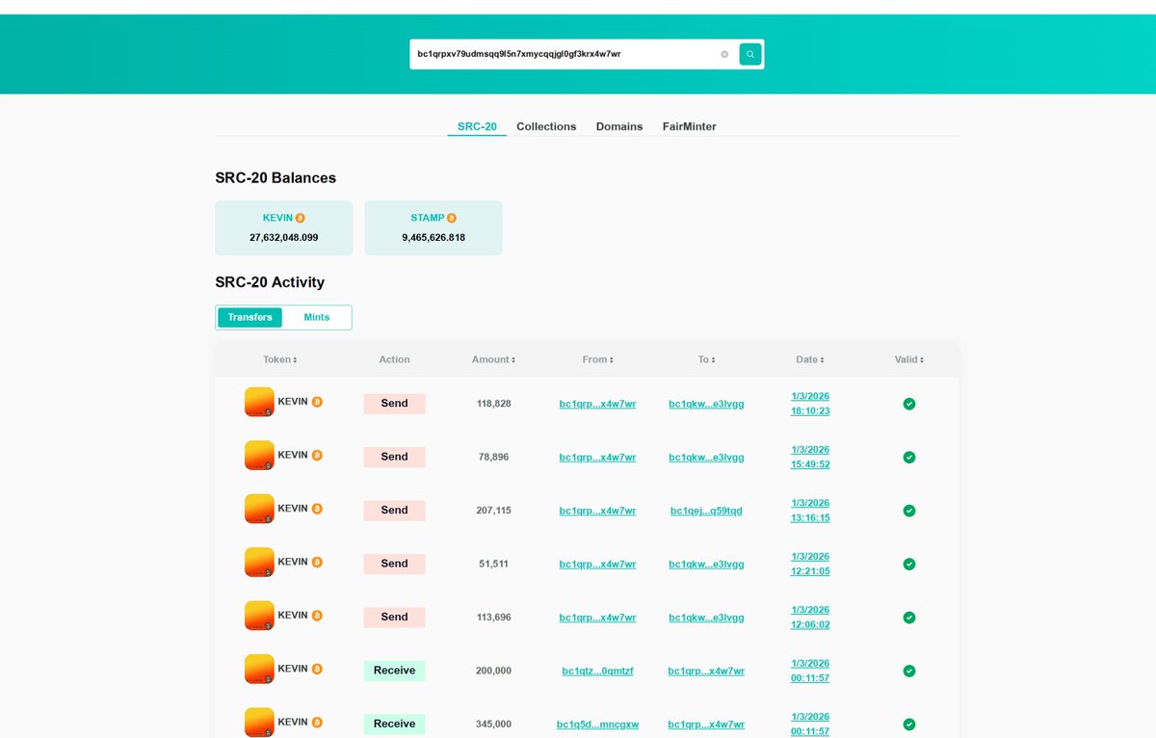
Task: Sort the table by Valid column
Action: pyautogui.click(x=908, y=359)
